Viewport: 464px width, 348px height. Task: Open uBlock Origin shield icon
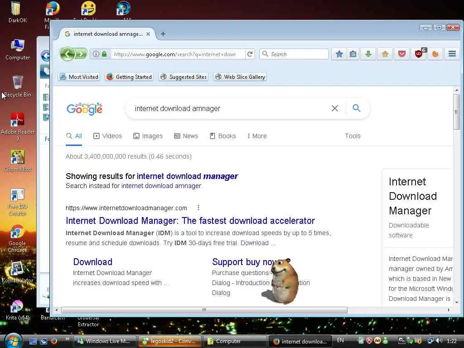419,54
